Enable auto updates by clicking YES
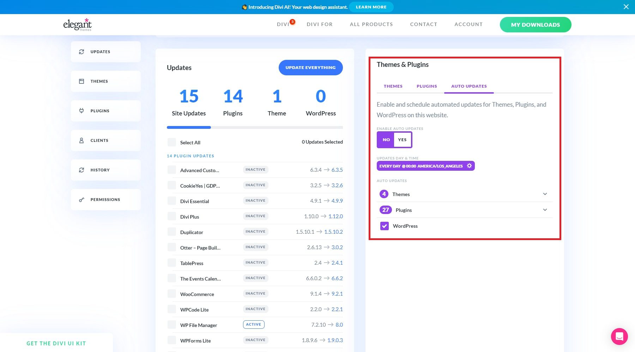The image size is (635, 352). pyautogui.click(x=402, y=140)
